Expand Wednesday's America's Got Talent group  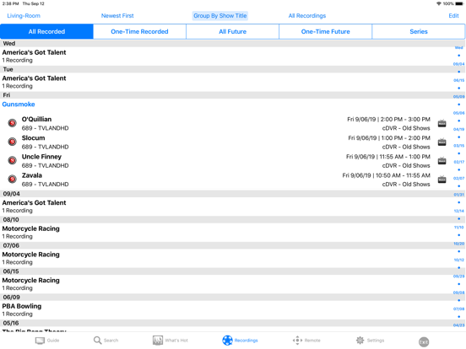(226, 56)
